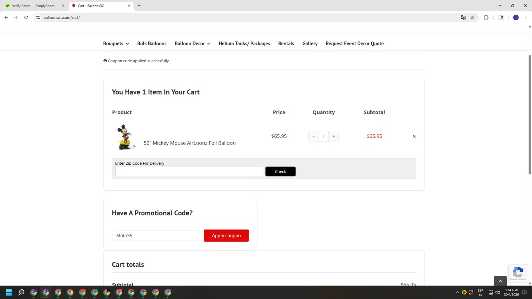Bookmark this page with the star icon
The height and width of the screenshot is (299, 532).
[472, 17]
